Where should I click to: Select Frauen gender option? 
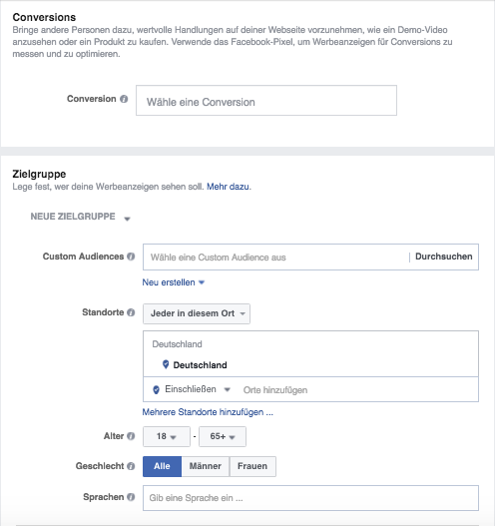(252, 466)
